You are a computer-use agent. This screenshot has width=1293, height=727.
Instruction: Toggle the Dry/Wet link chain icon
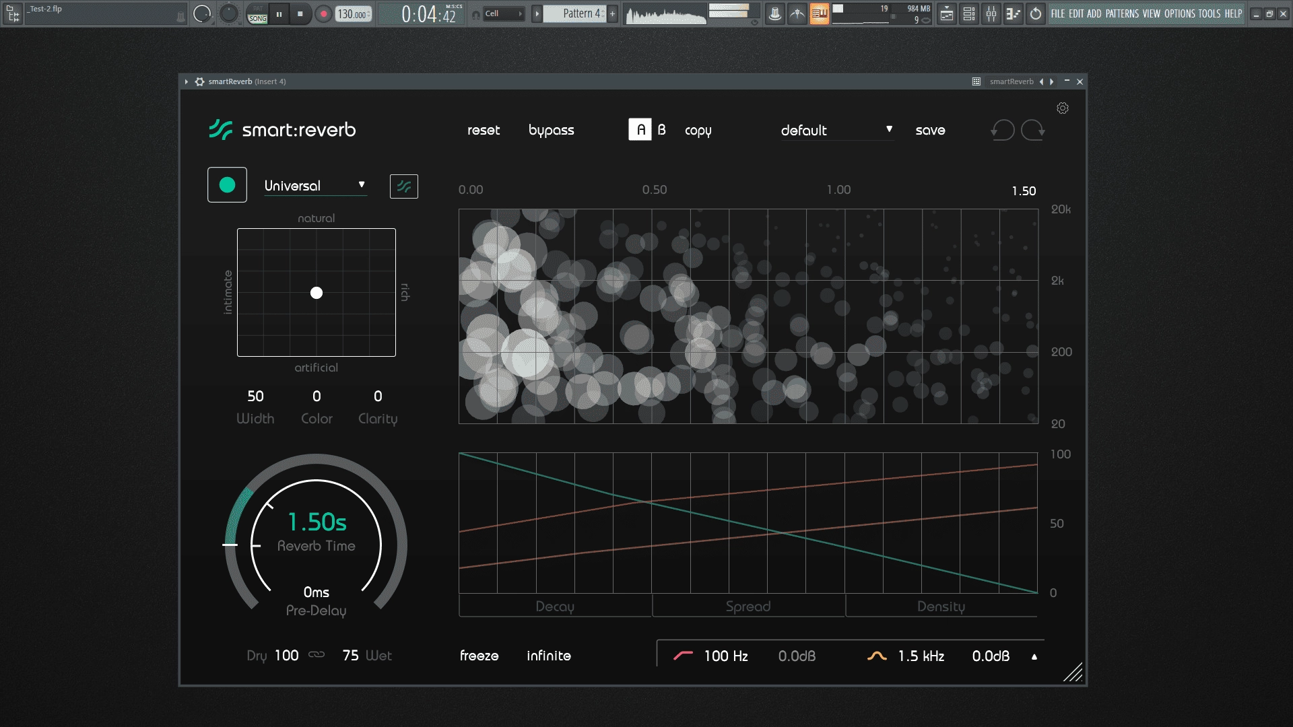[317, 655]
